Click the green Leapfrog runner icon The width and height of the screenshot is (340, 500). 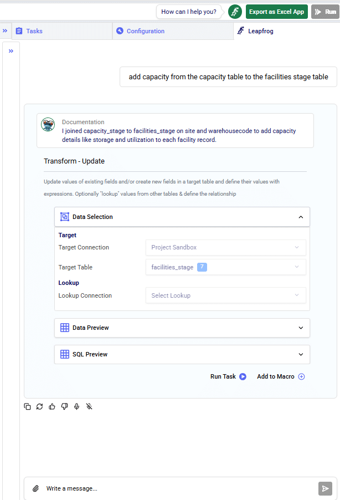235,12
